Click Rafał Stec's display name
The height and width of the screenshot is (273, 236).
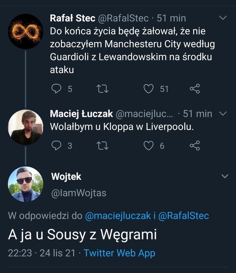(72, 18)
